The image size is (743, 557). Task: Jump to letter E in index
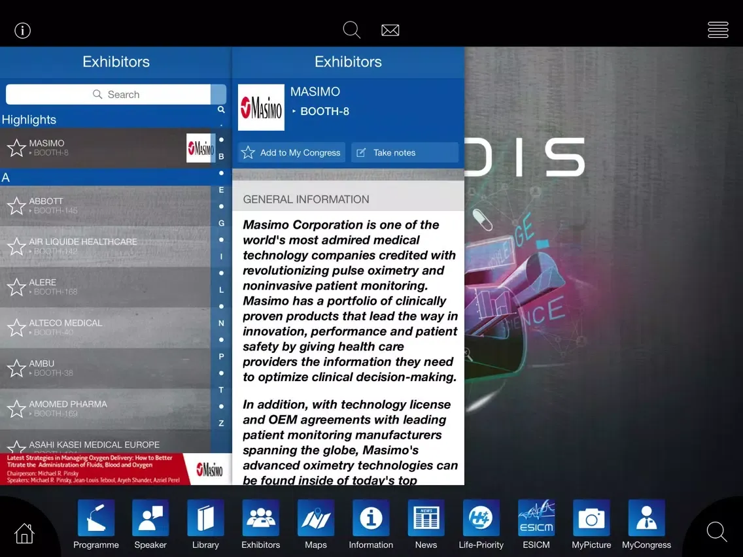pyautogui.click(x=221, y=190)
